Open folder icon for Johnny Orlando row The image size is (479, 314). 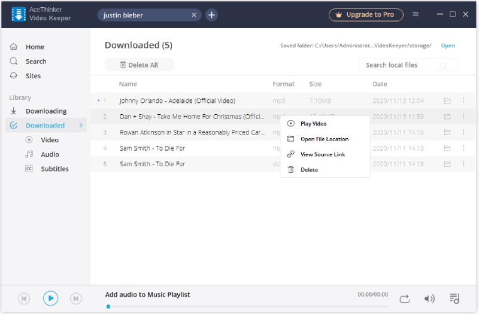tap(447, 100)
